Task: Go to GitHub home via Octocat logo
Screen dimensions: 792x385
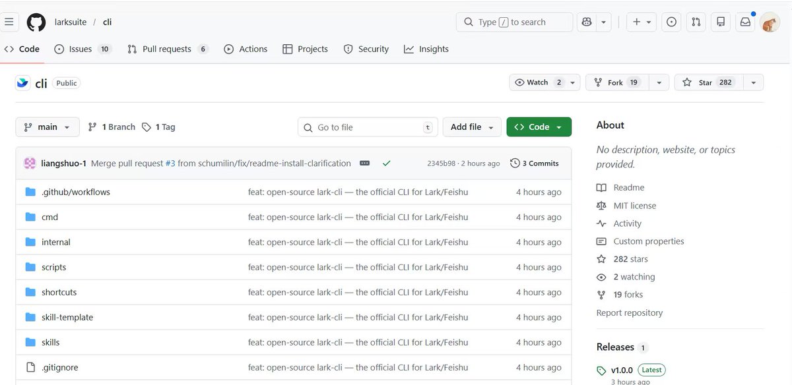Action: 36,22
